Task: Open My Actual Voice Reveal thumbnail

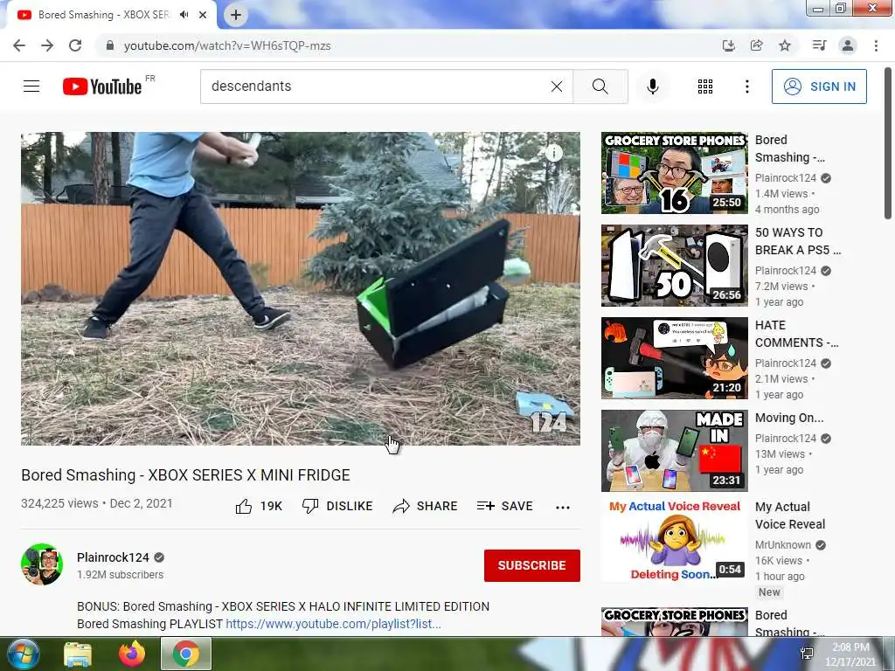Action: 674,540
